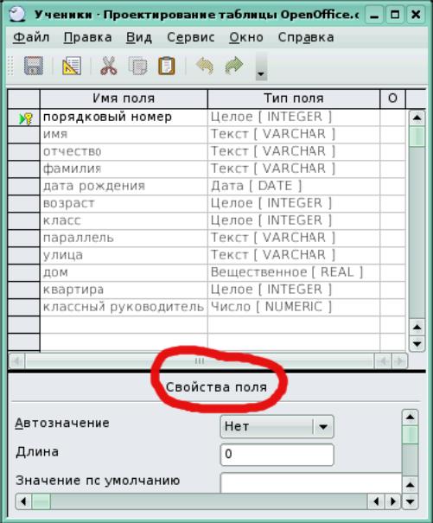Image resolution: width=433 pixels, height=523 pixels.
Task: Click the Save floppy disk icon
Action: 34,66
